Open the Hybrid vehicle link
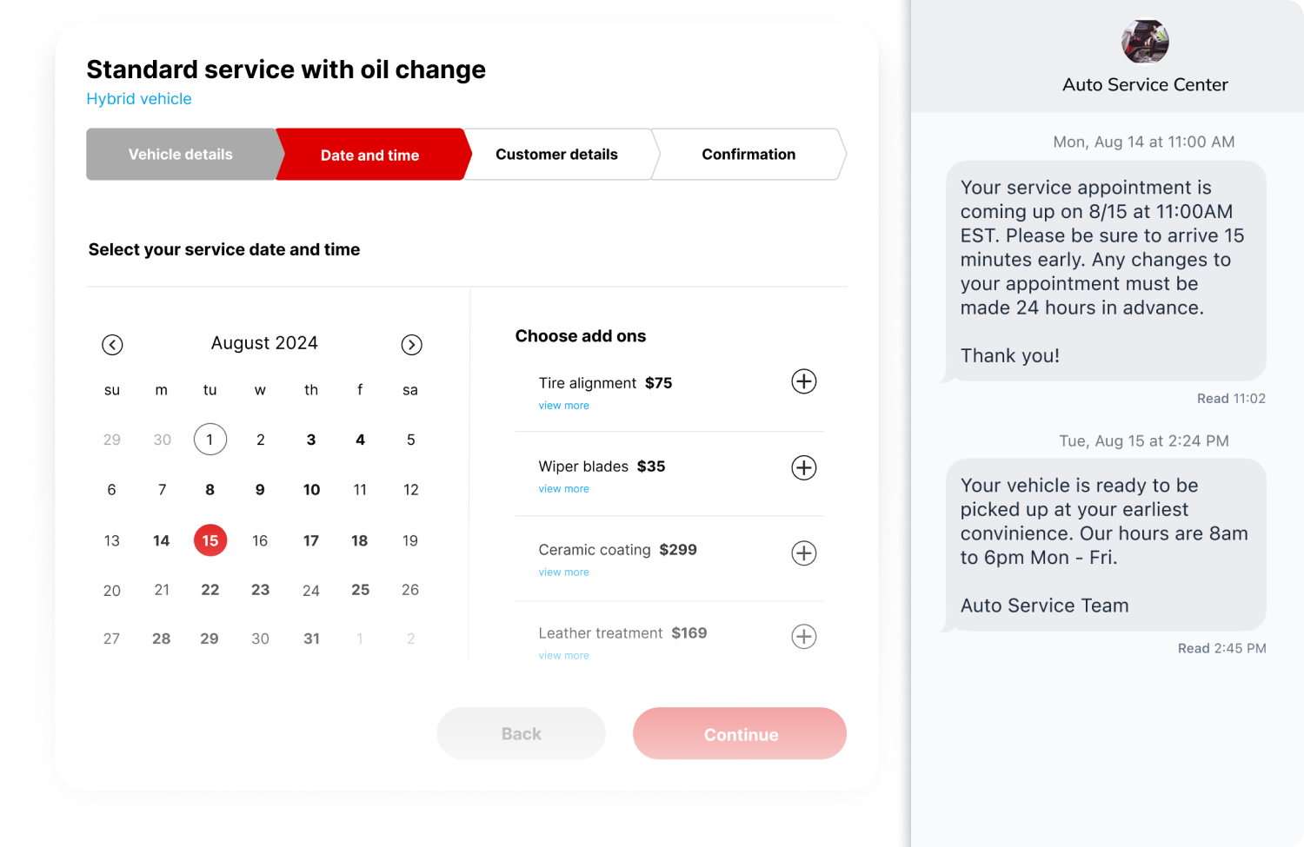1304x847 pixels. click(x=139, y=99)
